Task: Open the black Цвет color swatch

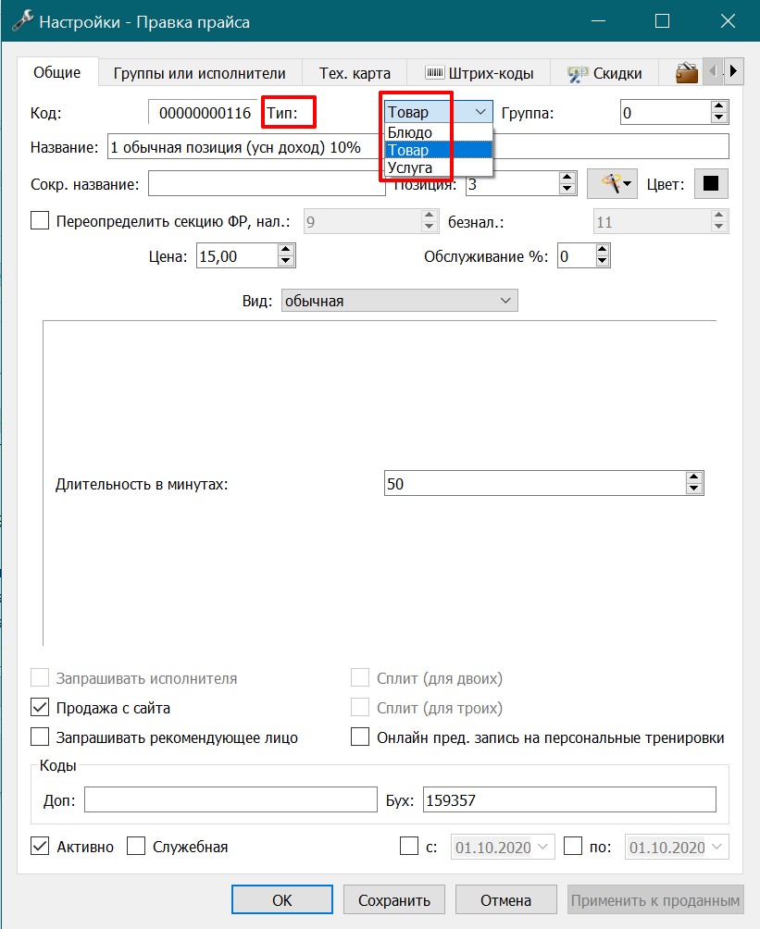Action: point(711,183)
